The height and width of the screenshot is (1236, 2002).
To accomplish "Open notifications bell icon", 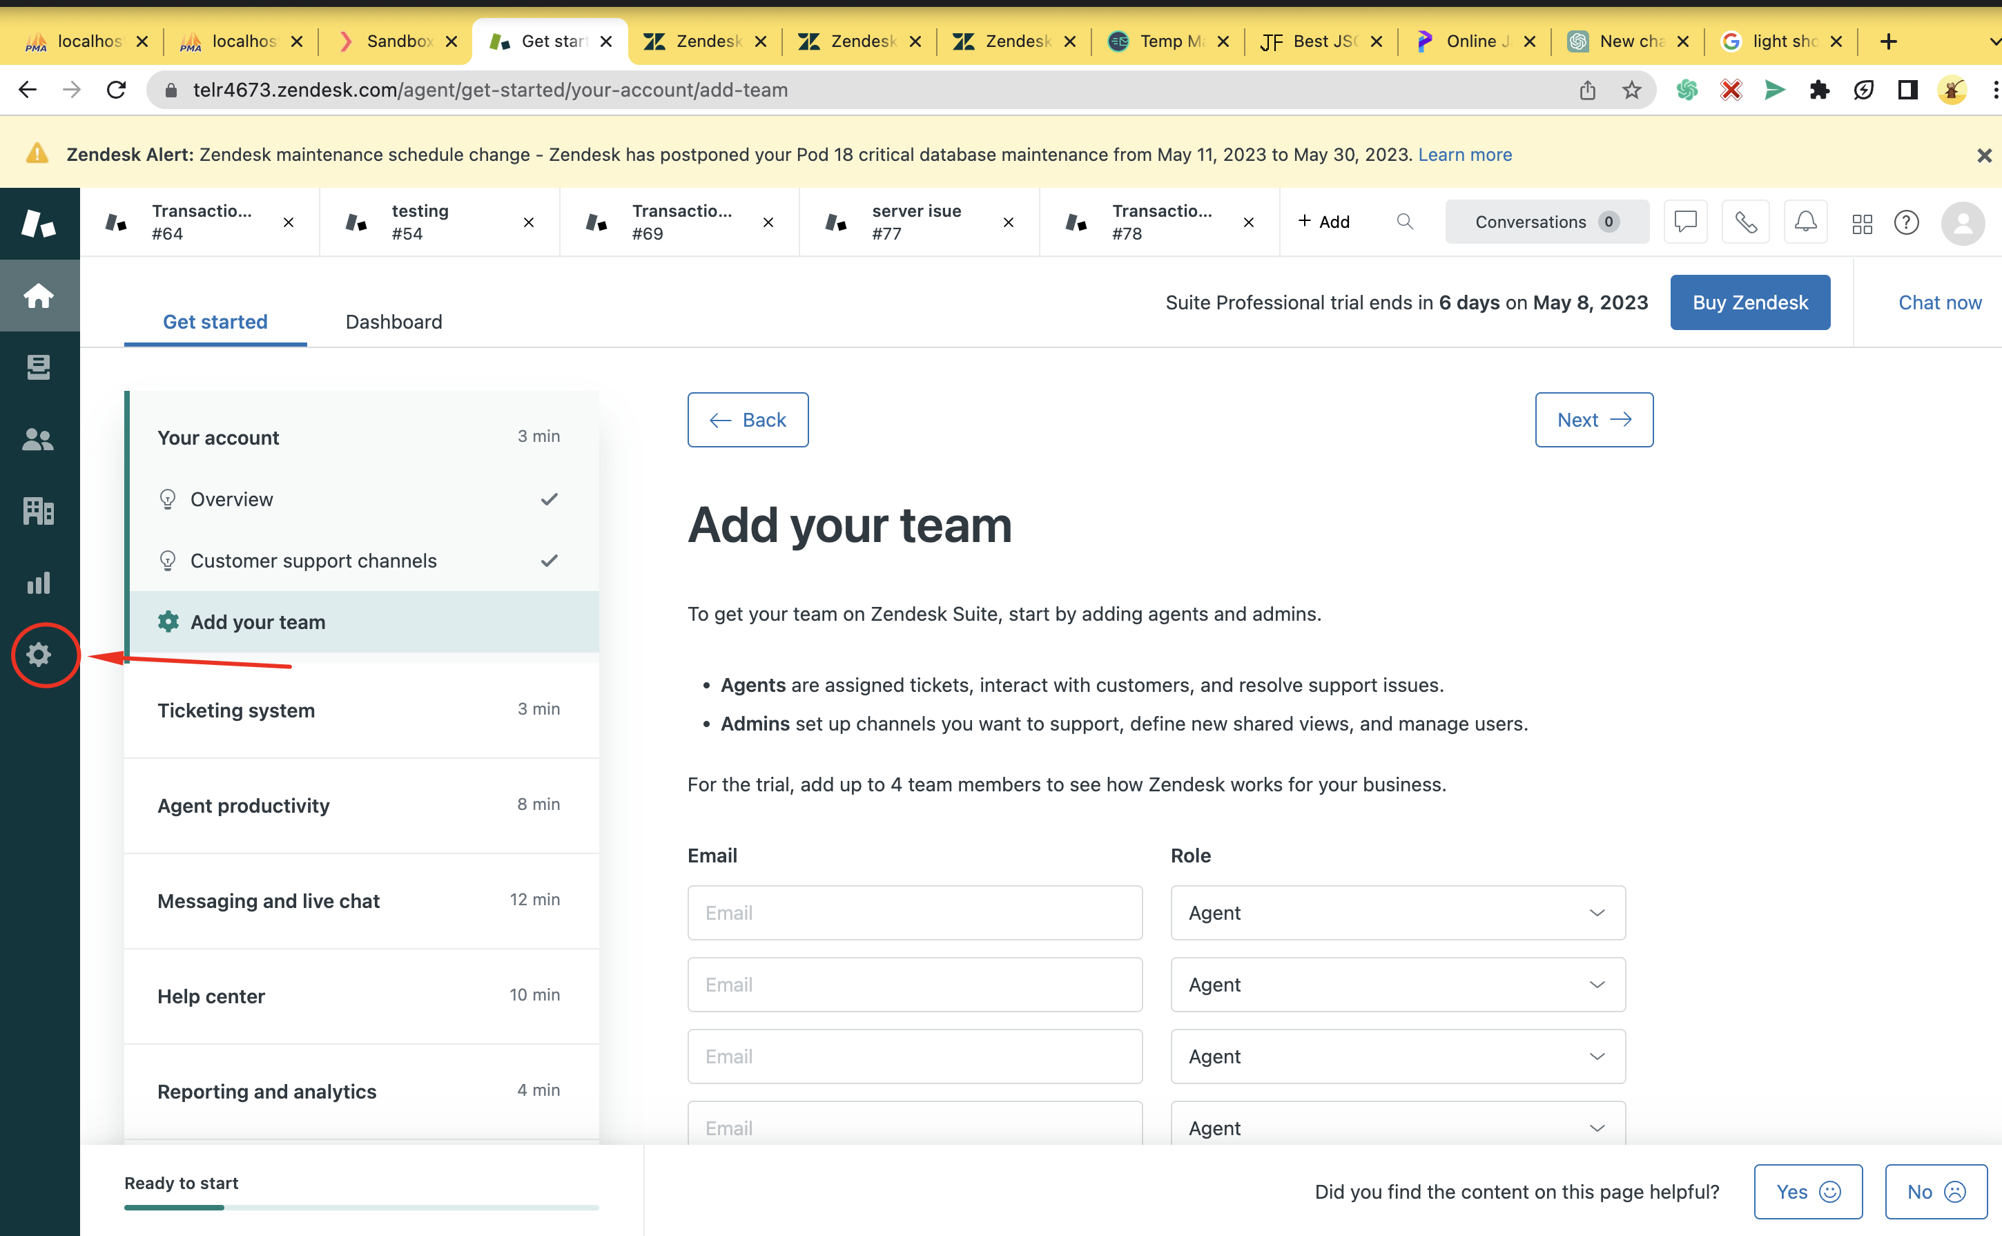I will [x=1805, y=222].
